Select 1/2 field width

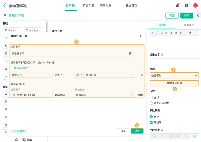coord(170,137)
